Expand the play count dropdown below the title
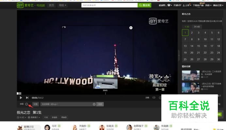 tap(22, 118)
